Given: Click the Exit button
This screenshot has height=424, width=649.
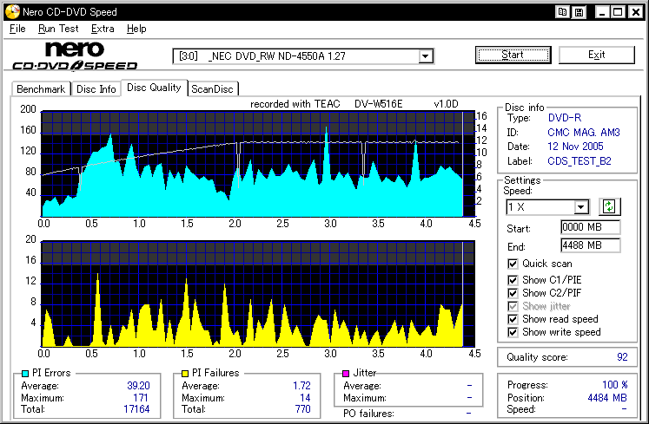Looking at the screenshot, I should (x=596, y=55).
